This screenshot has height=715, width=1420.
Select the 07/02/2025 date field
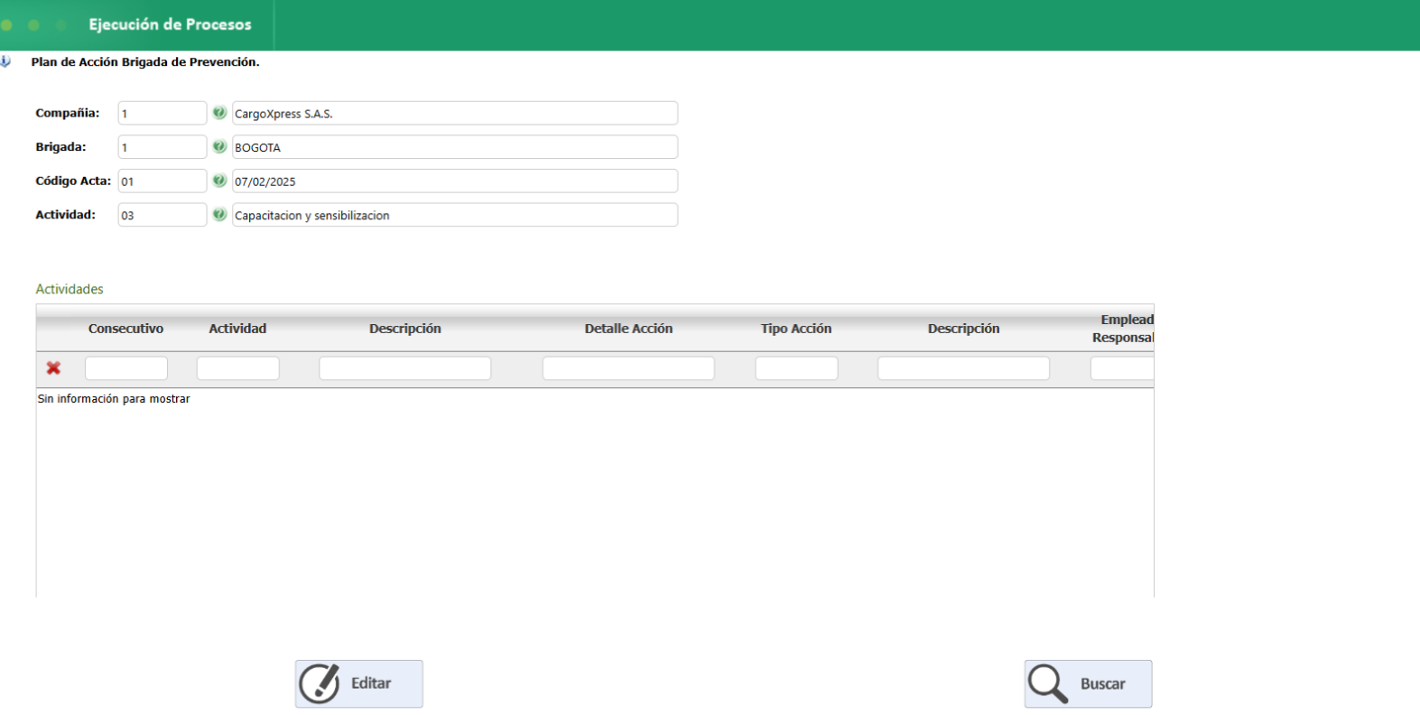pyautogui.click(x=455, y=181)
